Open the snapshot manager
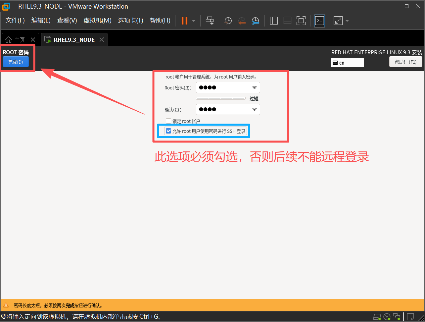This screenshot has height=322, width=425. point(255,21)
